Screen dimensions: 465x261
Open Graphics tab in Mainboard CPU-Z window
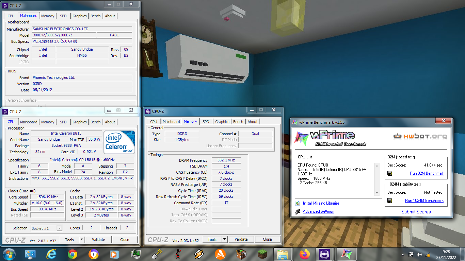point(80,16)
